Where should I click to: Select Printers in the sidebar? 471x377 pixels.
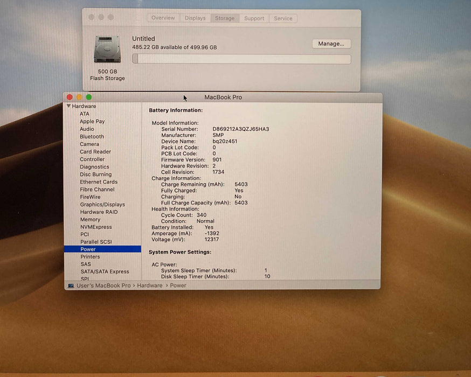point(90,257)
